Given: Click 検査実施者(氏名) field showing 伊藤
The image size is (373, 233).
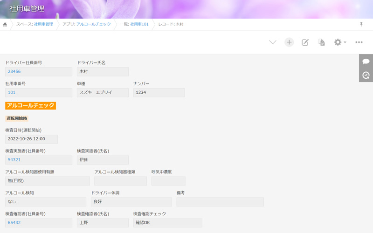Looking at the screenshot, I should (103, 160).
